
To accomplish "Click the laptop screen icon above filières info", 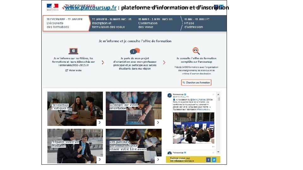I will [73, 51].
